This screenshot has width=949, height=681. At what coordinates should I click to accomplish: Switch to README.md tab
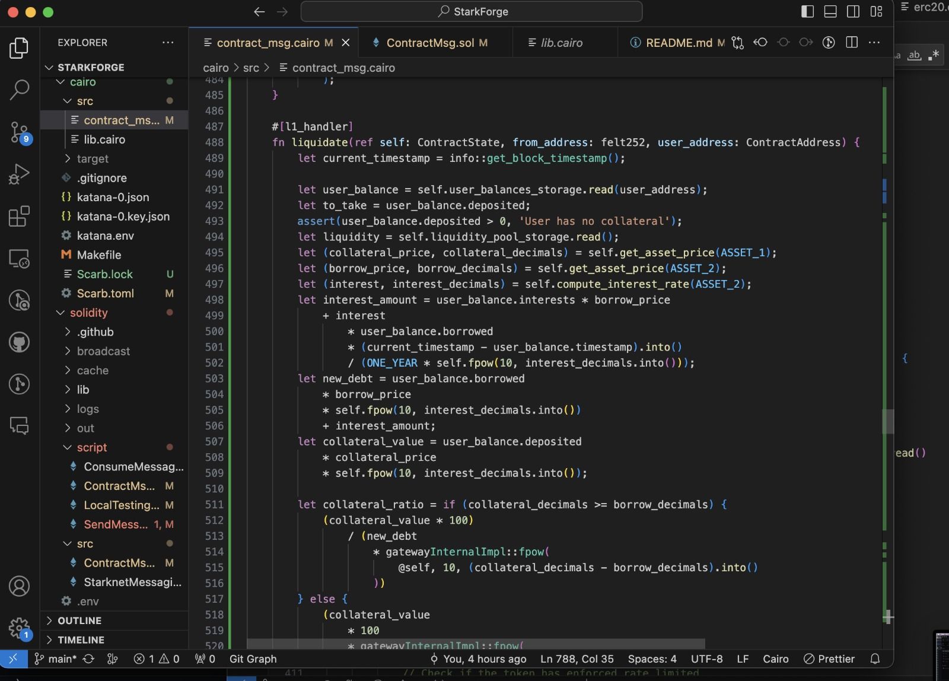pyautogui.click(x=677, y=43)
